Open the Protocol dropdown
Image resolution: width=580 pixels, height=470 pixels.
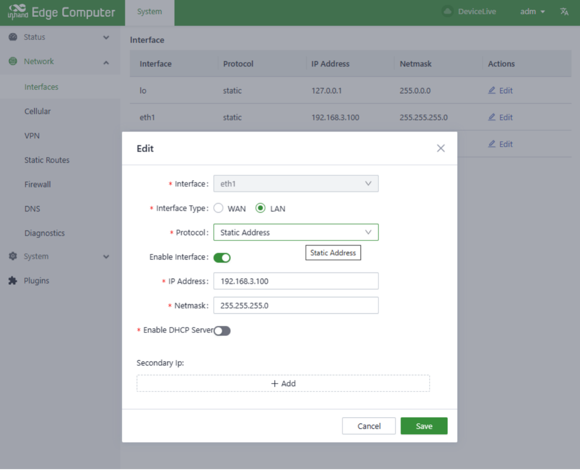click(x=296, y=233)
